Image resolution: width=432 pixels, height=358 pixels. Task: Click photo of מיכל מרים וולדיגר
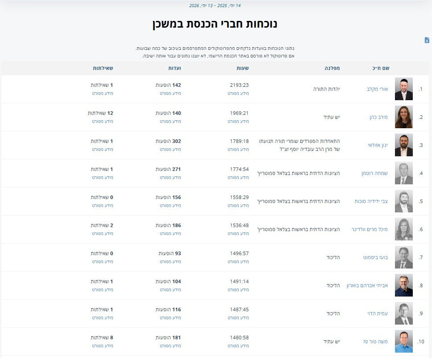(403, 229)
